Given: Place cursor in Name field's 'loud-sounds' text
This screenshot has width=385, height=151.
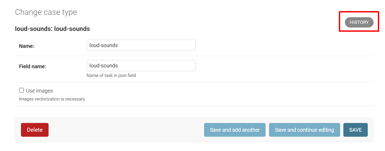Looking at the screenshot, I should [x=103, y=45].
